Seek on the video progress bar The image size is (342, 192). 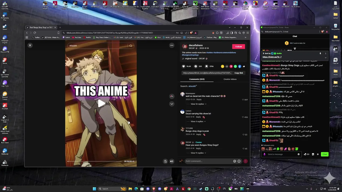pos(95,161)
